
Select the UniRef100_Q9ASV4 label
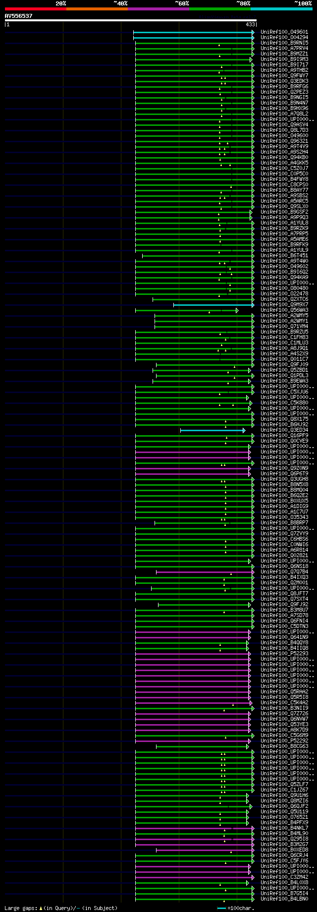284,125
